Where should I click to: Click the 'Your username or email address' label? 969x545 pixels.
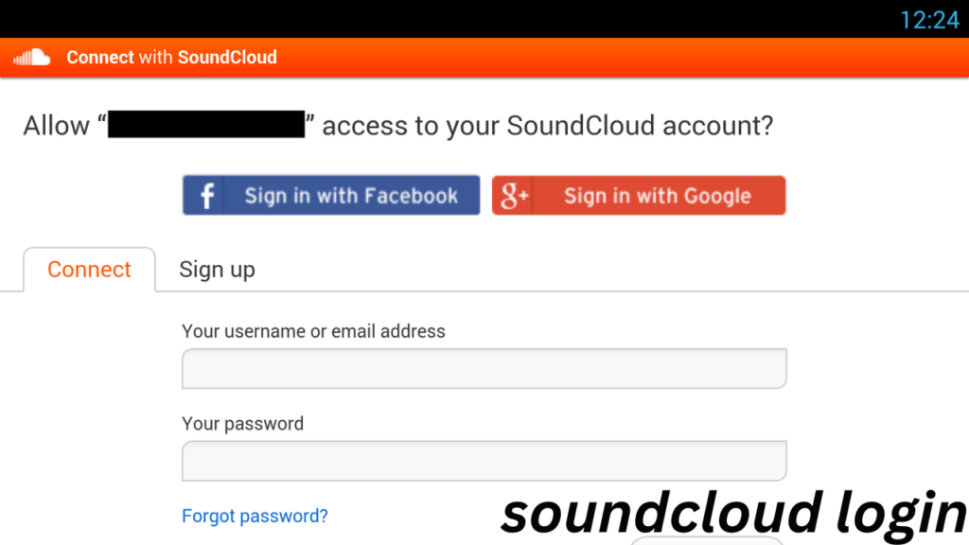[x=313, y=331]
